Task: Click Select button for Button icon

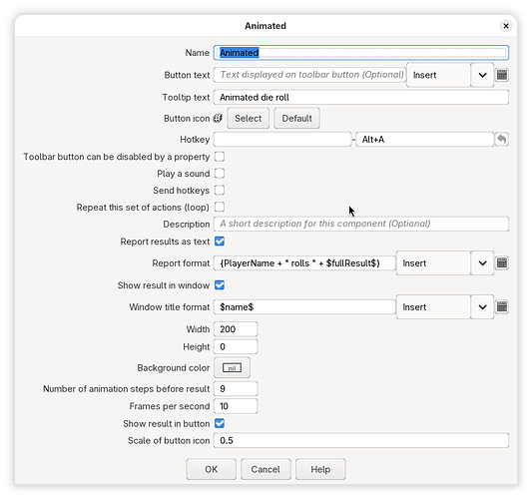Action: click(x=248, y=119)
